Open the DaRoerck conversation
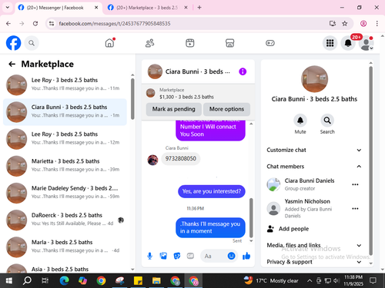 [65, 220]
